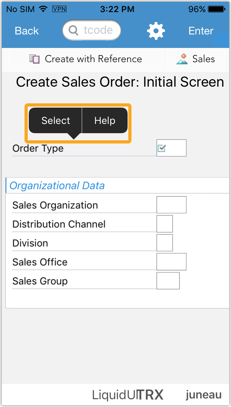
Task: Tap the juneau server label
Action: coord(203,395)
